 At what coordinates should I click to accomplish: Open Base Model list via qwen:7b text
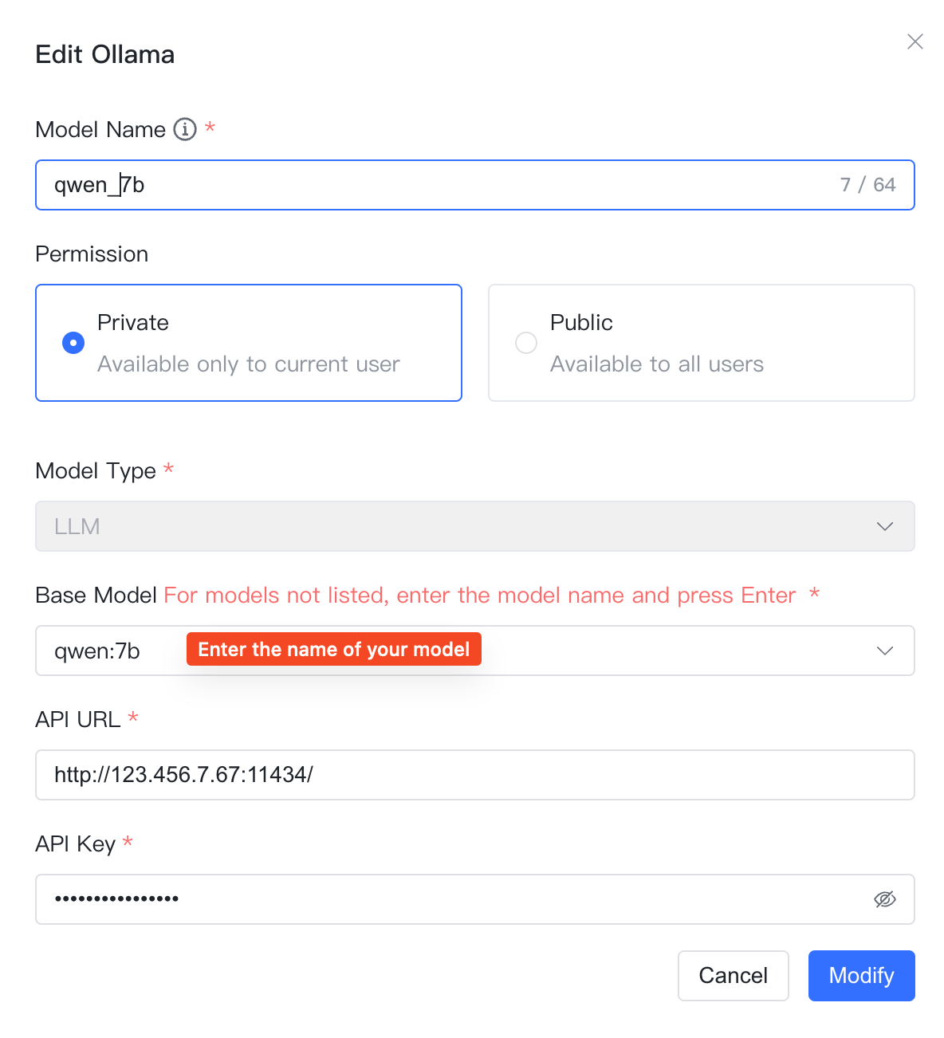97,651
